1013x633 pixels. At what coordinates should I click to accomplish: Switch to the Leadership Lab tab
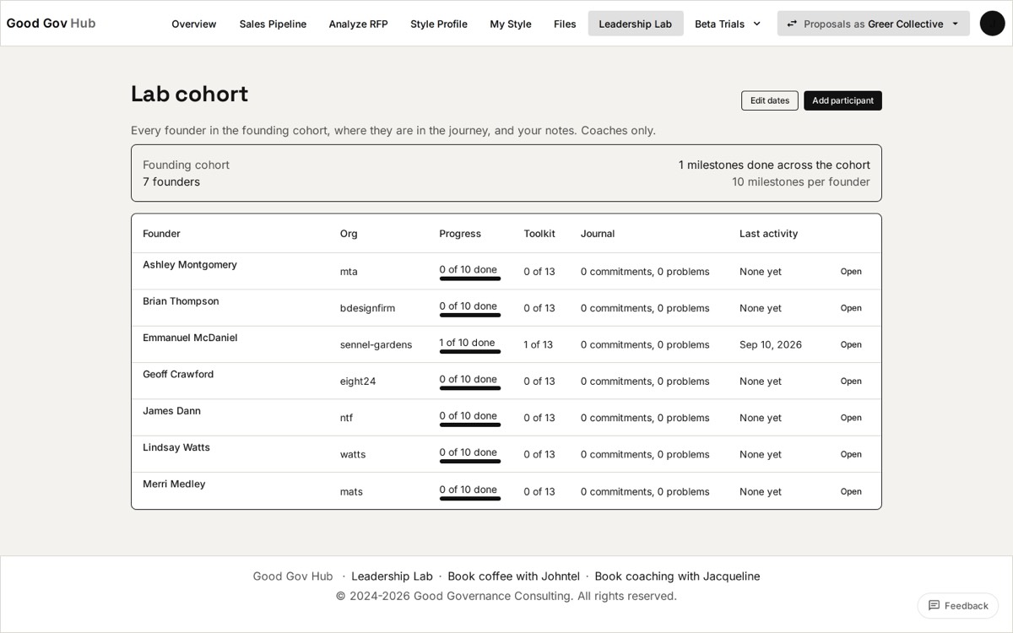click(636, 24)
